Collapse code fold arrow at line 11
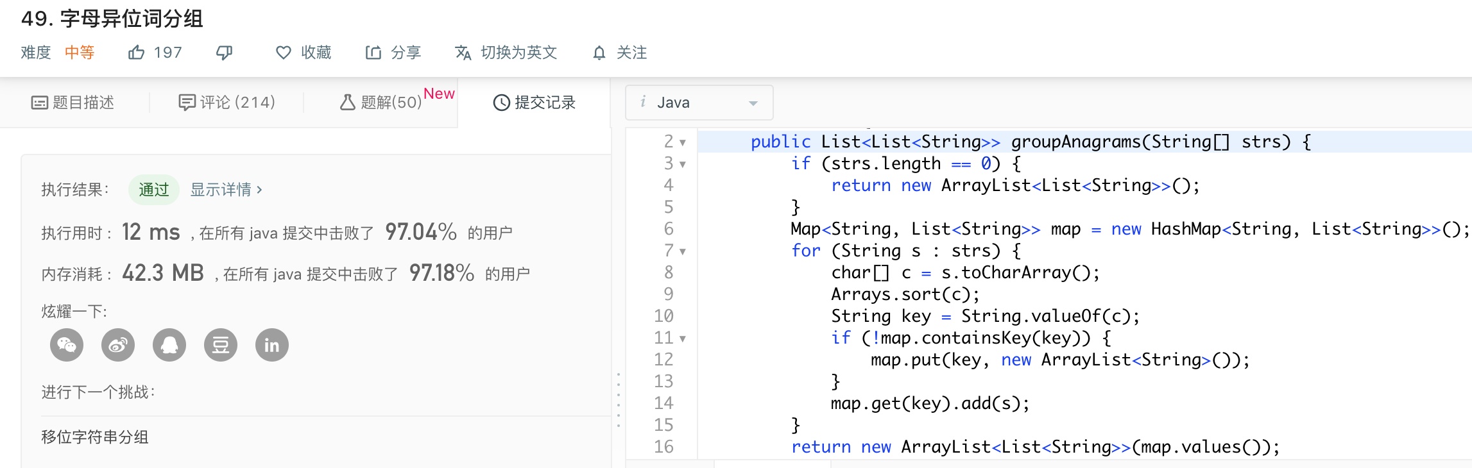Image resolution: width=1472 pixels, height=468 pixels. coord(683,338)
